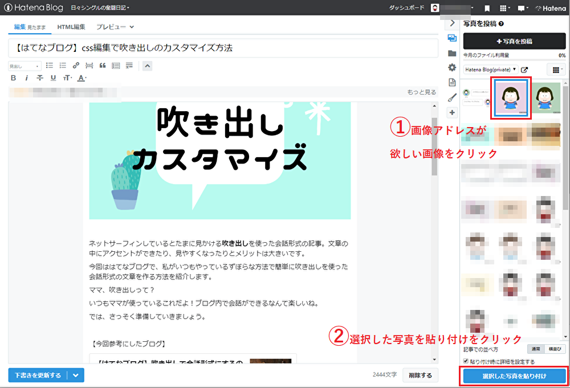Select the unordered list icon
This screenshot has width=570, height=388.
(51, 65)
